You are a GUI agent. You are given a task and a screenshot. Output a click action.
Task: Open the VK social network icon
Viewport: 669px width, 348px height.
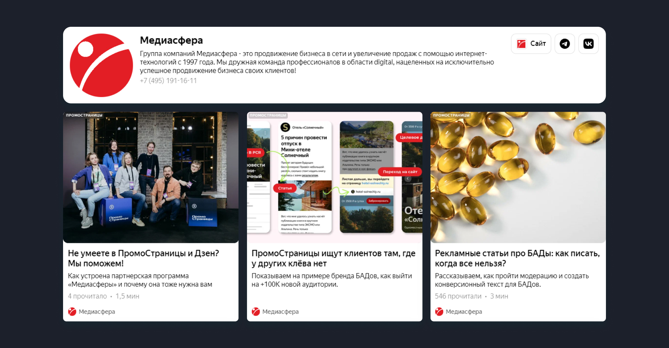click(588, 44)
